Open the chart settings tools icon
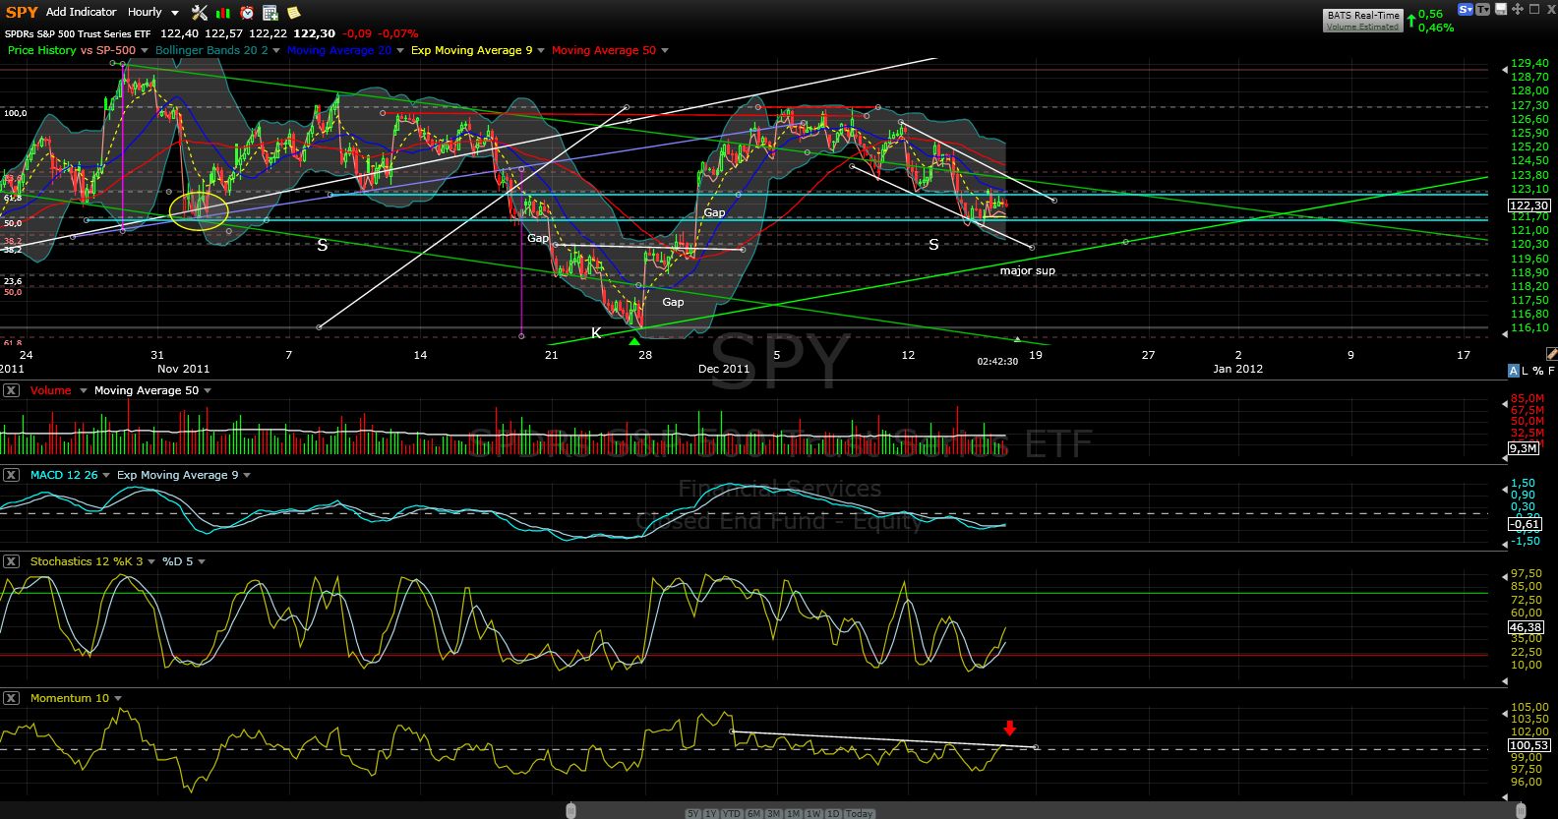 click(200, 13)
